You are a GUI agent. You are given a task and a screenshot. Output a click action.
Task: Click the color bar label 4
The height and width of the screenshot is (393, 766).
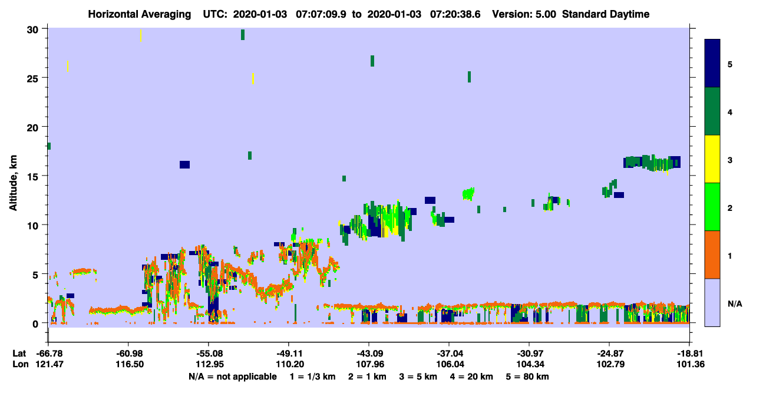coord(729,111)
